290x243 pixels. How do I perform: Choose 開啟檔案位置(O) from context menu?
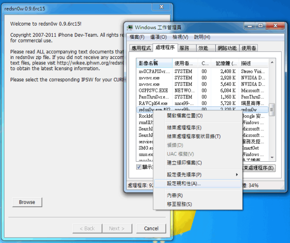click(x=198, y=116)
